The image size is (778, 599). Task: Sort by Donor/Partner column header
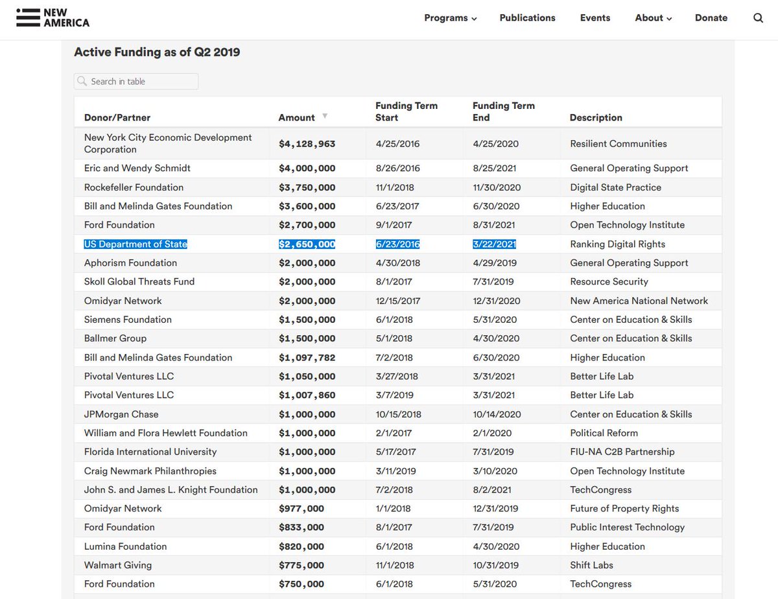[117, 117]
